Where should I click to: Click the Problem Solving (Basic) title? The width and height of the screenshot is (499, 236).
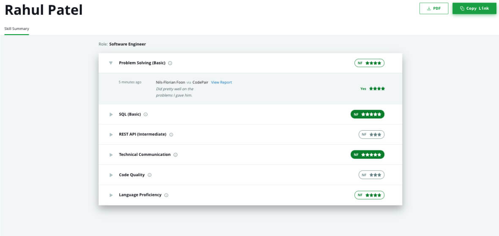coord(142,63)
